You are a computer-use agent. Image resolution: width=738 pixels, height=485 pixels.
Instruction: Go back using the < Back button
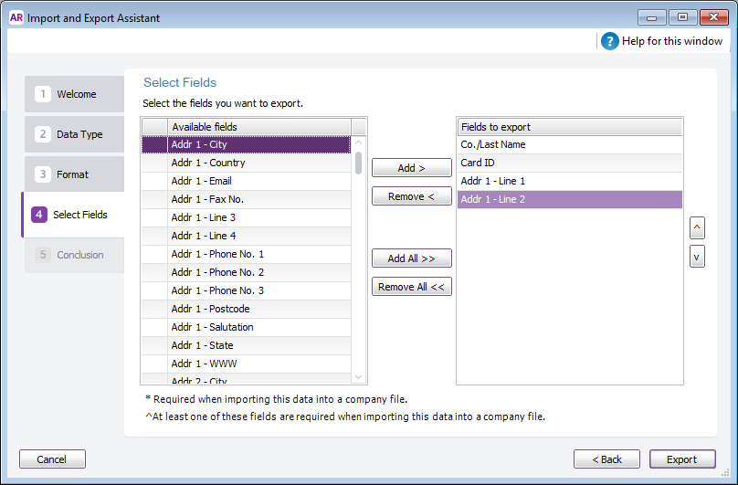click(x=606, y=459)
